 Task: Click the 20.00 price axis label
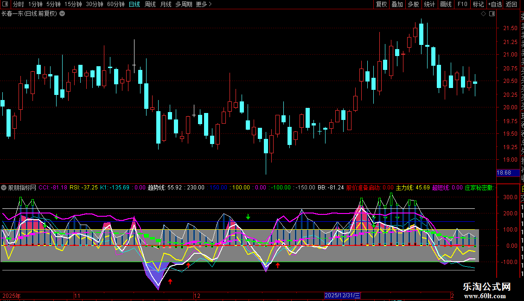click(510, 107)
